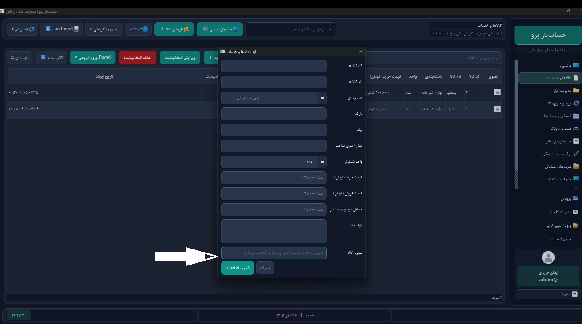Click the مدیریت کاربران icon
Viewport: 582px width, 324px height.
coord(576,212)
